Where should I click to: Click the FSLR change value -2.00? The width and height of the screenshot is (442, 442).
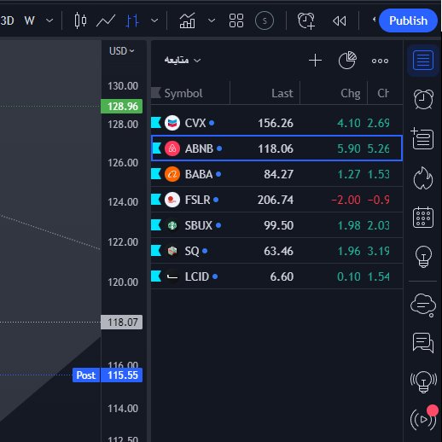tap(346, 200)
